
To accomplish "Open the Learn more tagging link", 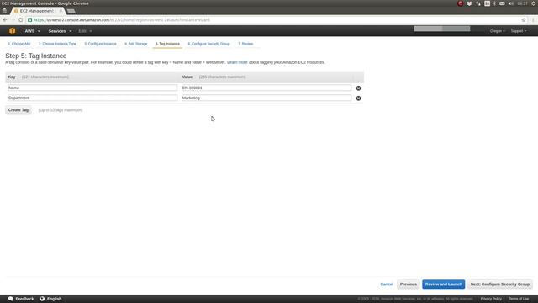I will [x=237, y=62].
